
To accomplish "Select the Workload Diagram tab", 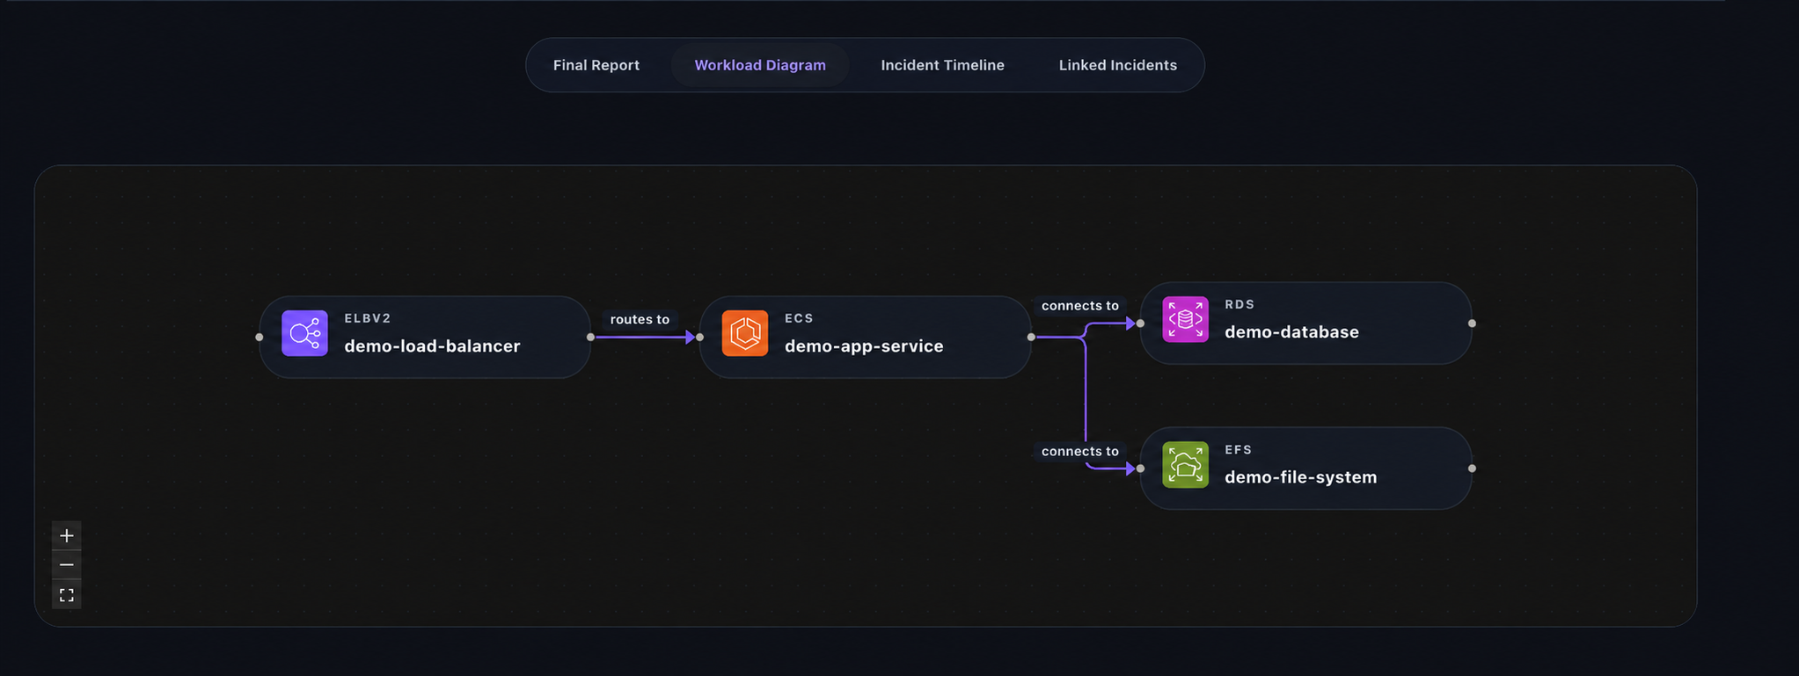I will pos(760,65).
